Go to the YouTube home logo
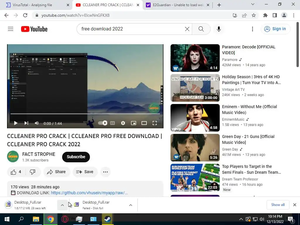 [x=34, y=29]
